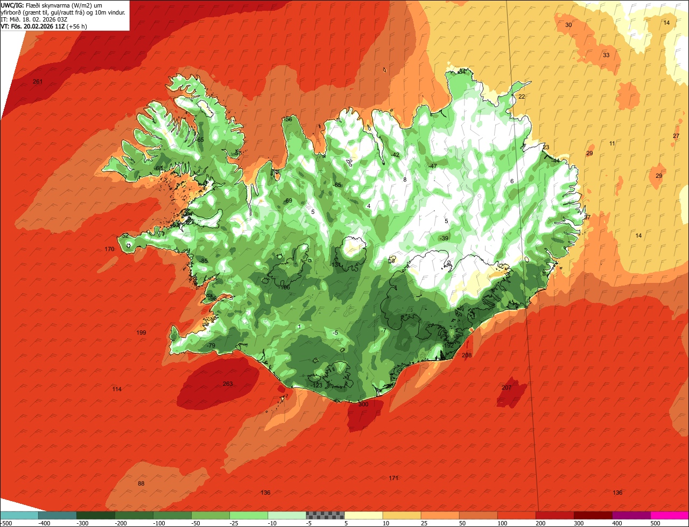Click the pale yellow 5 to 10 swatch

(363, 515)
